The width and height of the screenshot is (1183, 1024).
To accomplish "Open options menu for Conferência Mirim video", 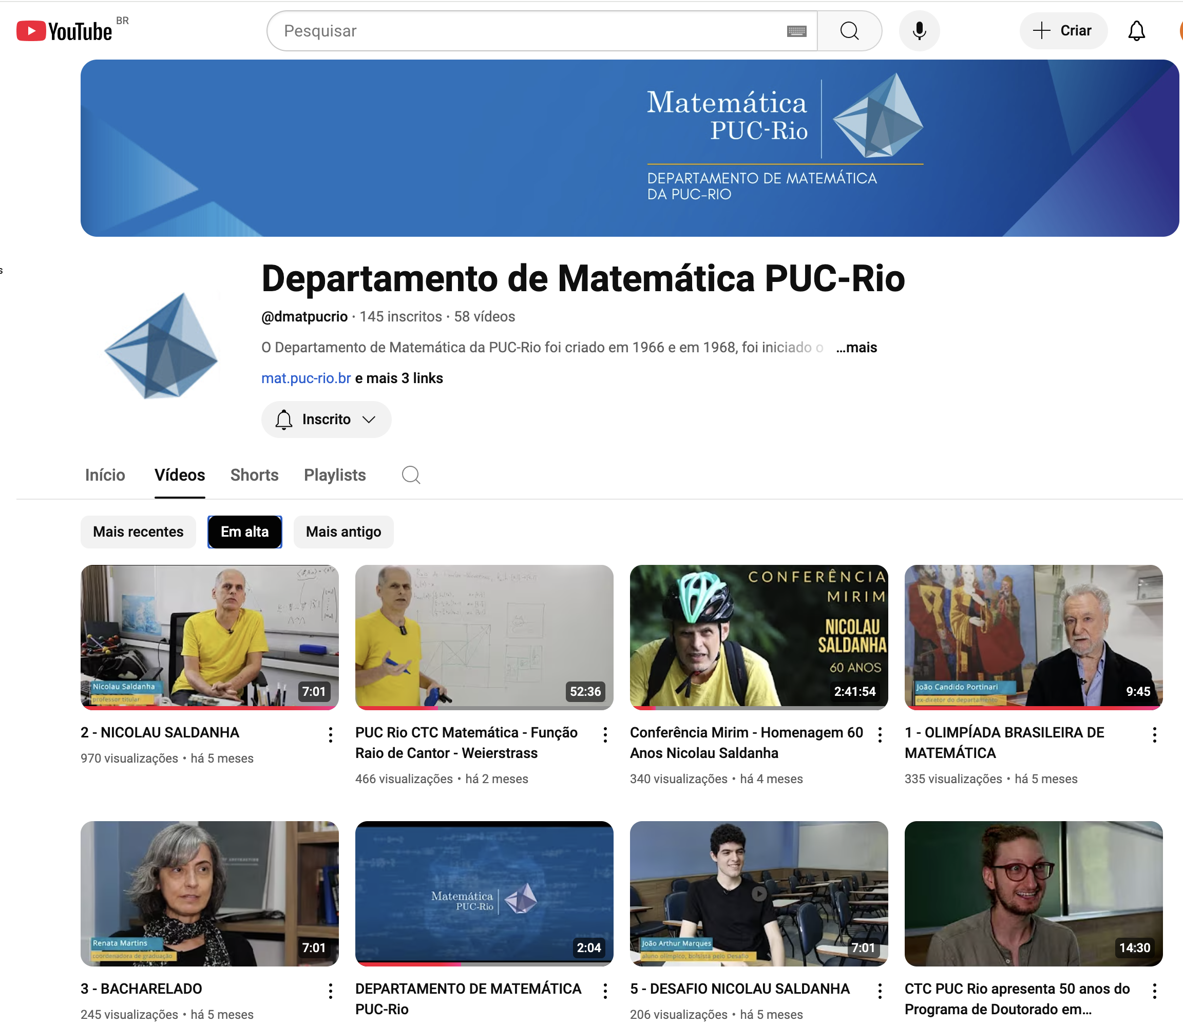I will [x=880, y=735].
